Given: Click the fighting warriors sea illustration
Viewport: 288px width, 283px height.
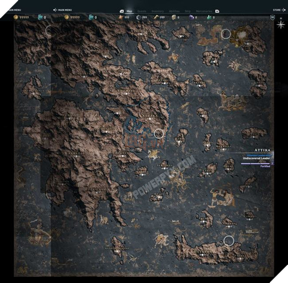Looking at the screenshot, I should click(x=222, y=198).
